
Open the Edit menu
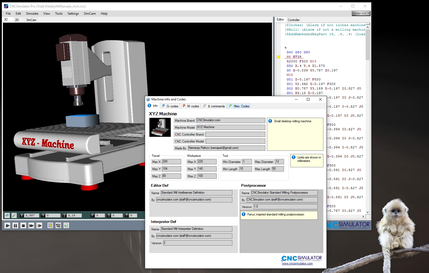[x=18, y=14]
